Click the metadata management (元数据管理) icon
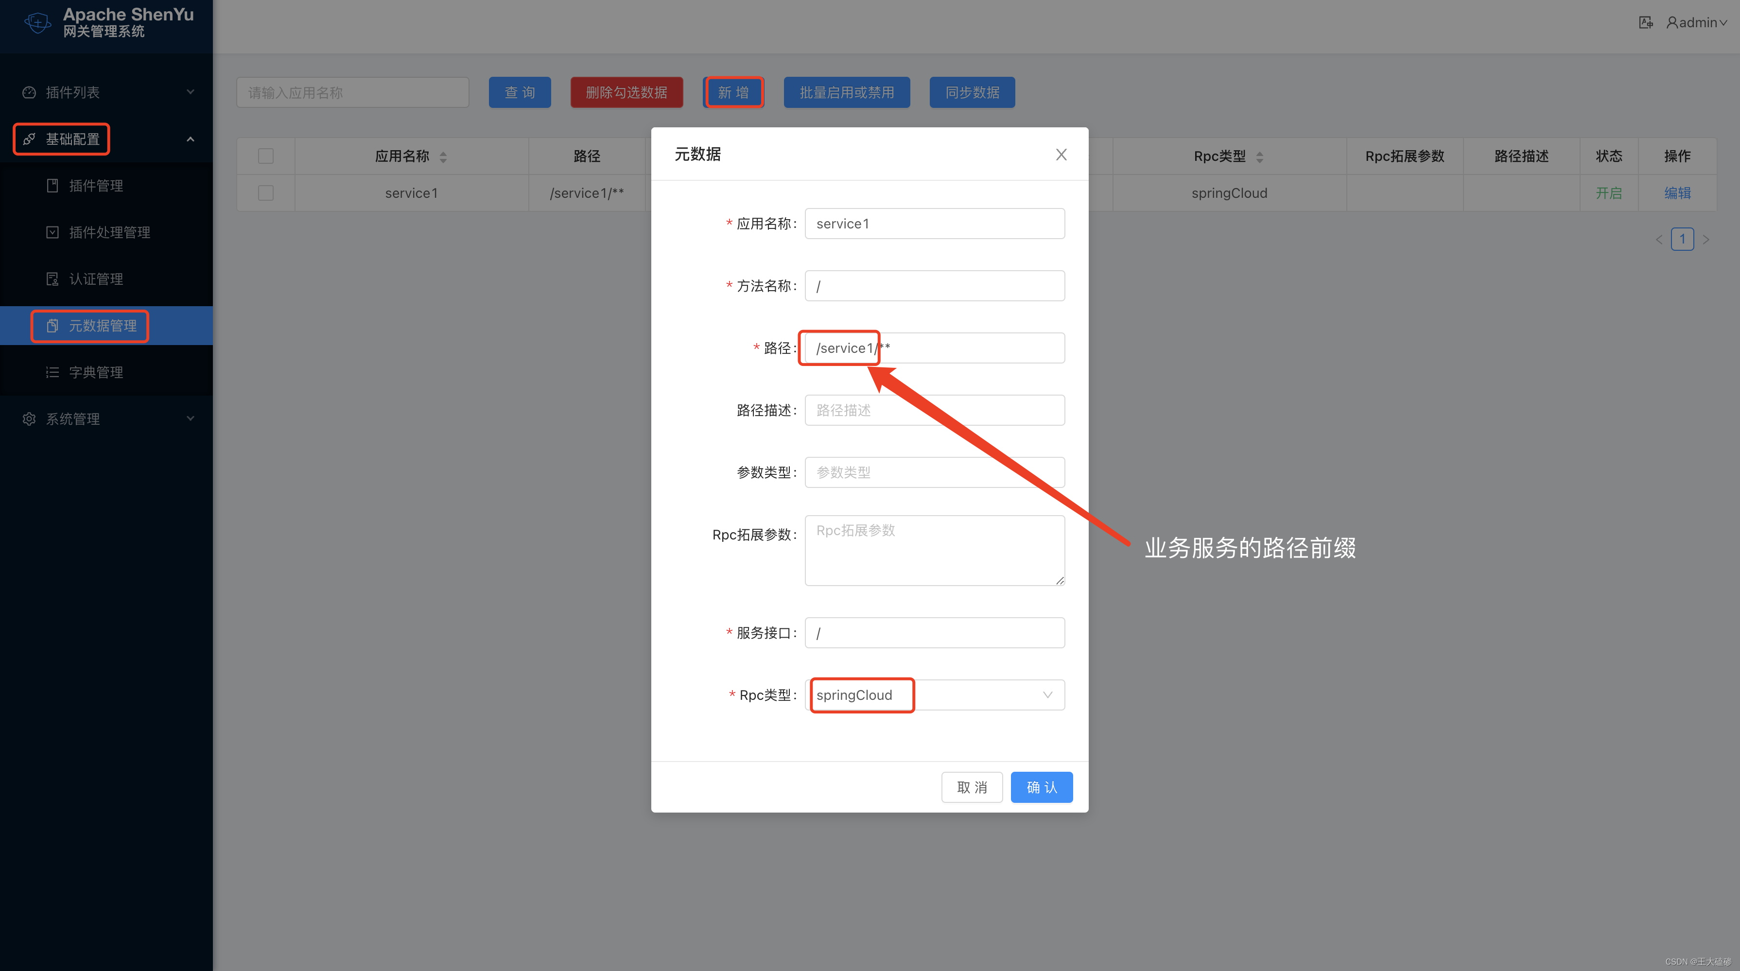Viewport: 1740px width, 971px height. (52, 326)
